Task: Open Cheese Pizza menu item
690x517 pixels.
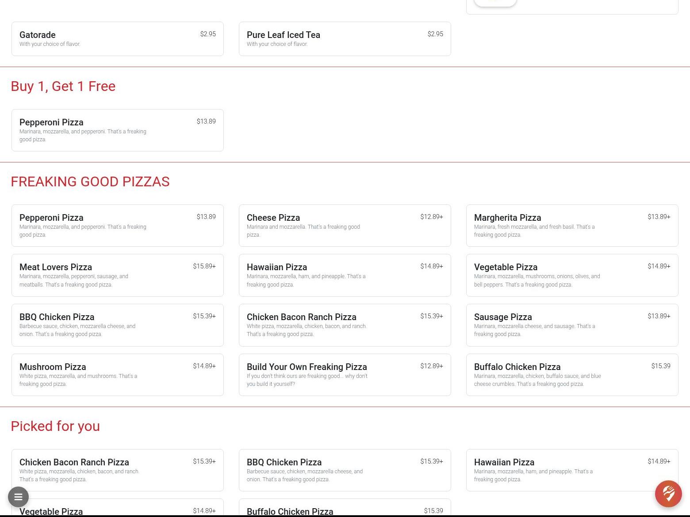Action: coord(345,226)
